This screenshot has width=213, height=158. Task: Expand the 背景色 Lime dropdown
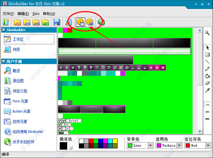(151, 145)
